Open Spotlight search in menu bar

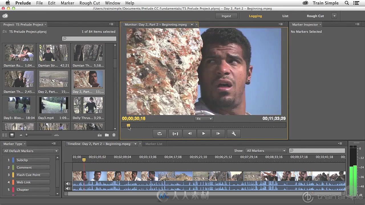coord(347,3)
